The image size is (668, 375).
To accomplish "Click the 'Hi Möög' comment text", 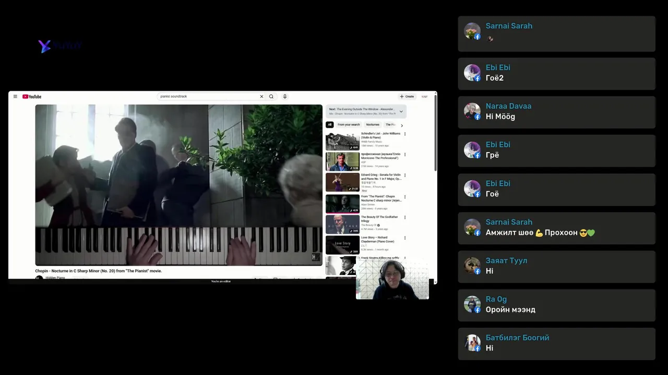I will click(x=500, y=117).
